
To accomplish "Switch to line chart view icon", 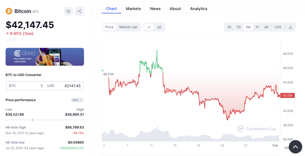I will coord(149,27).
